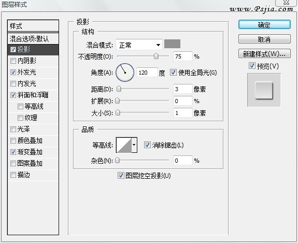Toggle 使用全局光 checkbox
Image resolution: width=298 pixels, height=243 pixels.
173,73
